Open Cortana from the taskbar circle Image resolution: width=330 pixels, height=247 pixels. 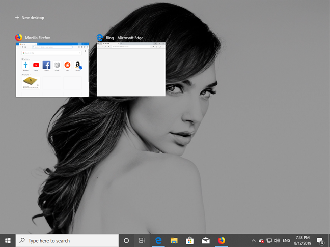click(x=126, y=241)
